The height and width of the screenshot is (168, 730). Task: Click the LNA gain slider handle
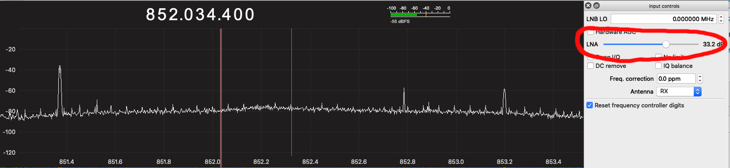tap(666, 44)
